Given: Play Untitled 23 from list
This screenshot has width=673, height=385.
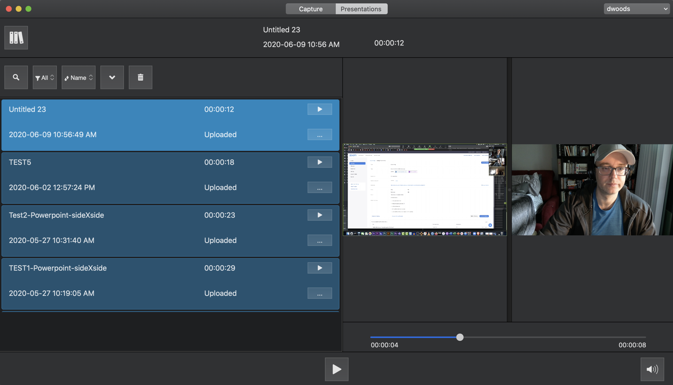Looking at the screenshot, I should coord(319,109).
